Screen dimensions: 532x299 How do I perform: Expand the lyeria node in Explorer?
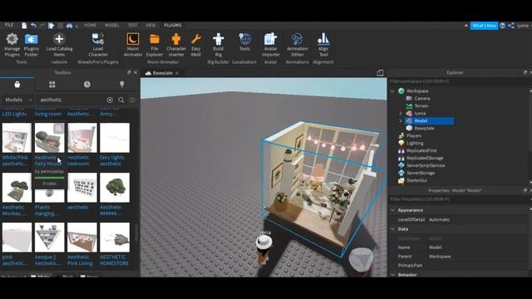point(401,113)
